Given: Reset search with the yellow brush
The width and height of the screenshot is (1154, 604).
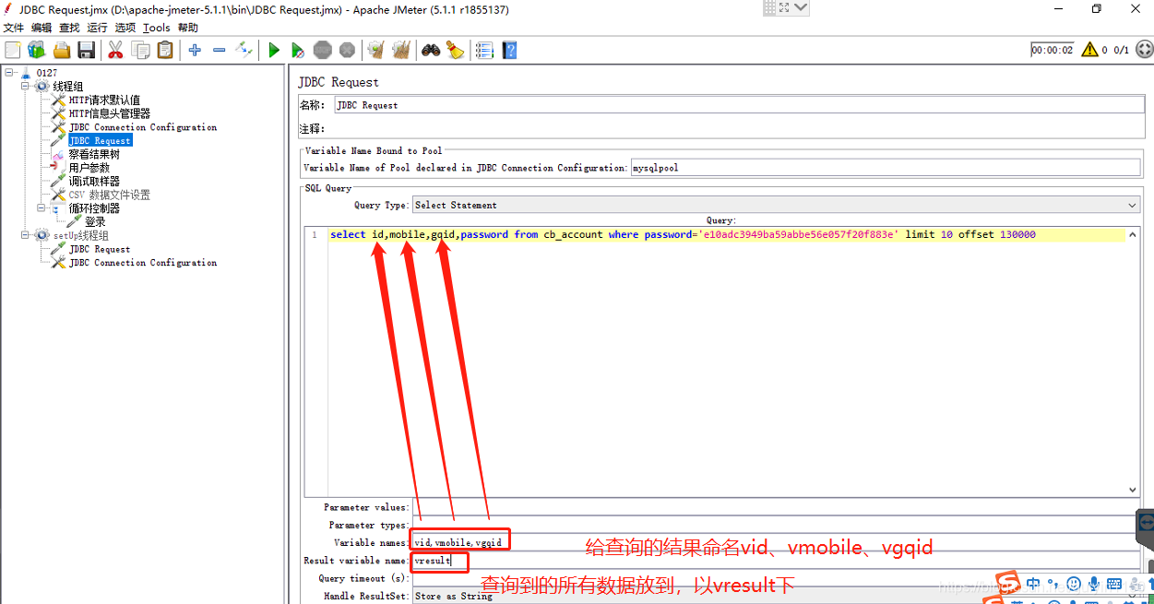Looking at the screenshot, I should (456, 50).
